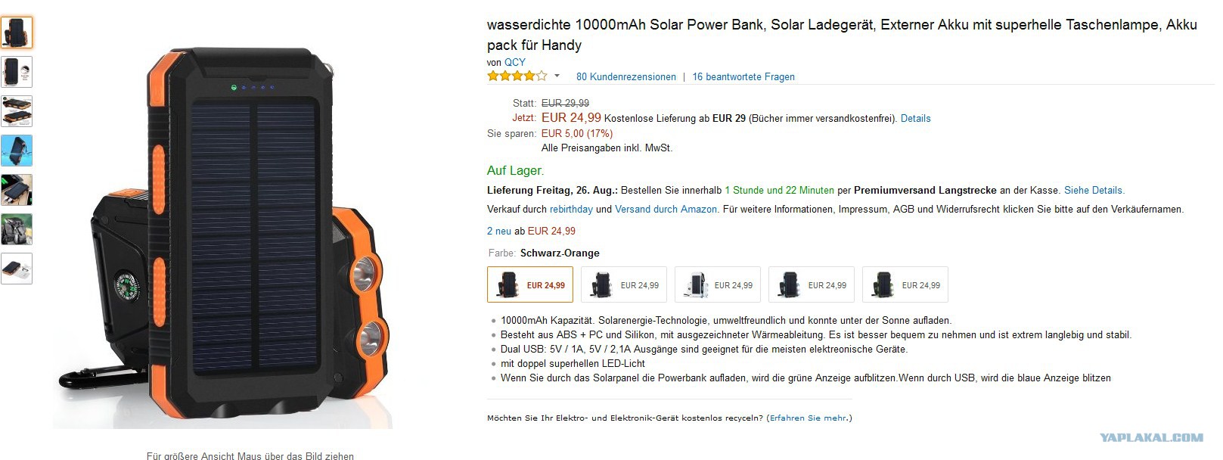Image resolution: width=1223 pixels, height=460 pixels.
Task: View thumbnail of power bank in water
Action: coord(17,151)
